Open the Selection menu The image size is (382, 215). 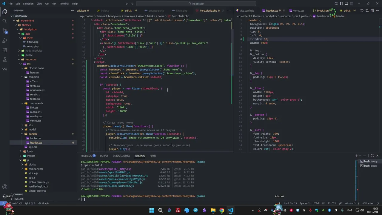pos(28,4)
